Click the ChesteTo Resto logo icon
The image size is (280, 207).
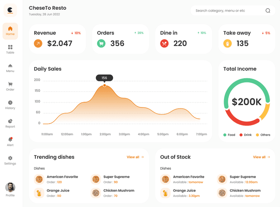[x=10, y=10]
